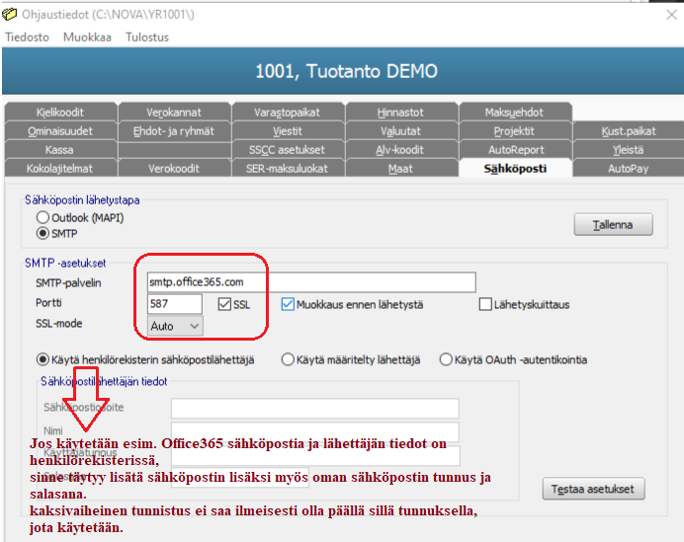
Task: Switch to the Kust.paikat tab
Action: click(x=629, y=131)
